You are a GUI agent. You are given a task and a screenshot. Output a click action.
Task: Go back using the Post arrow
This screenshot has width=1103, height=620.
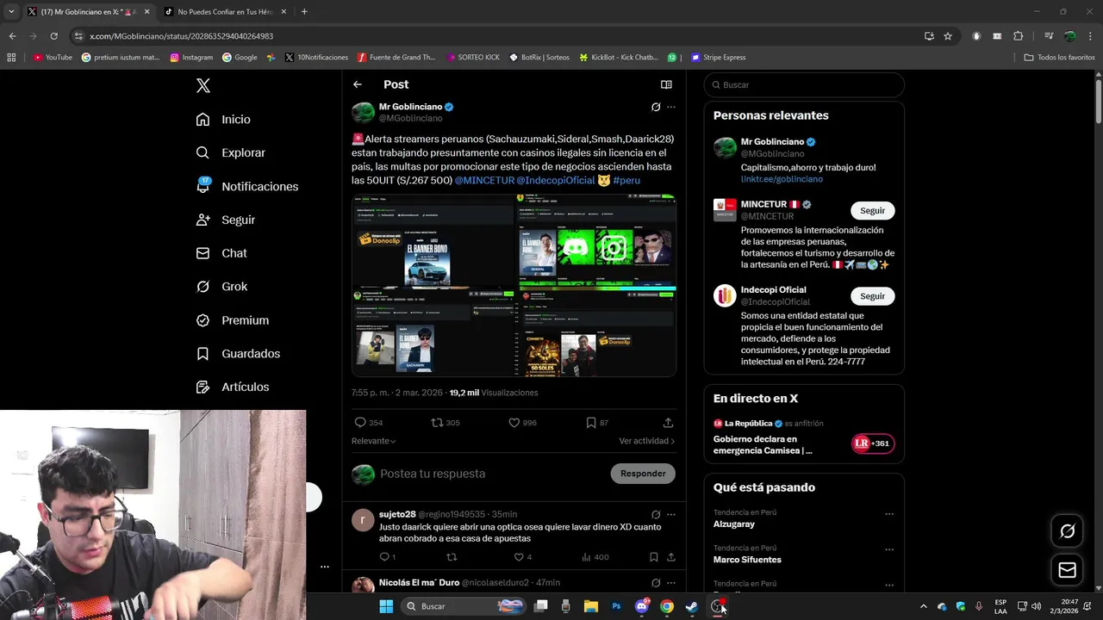point(358,84)
